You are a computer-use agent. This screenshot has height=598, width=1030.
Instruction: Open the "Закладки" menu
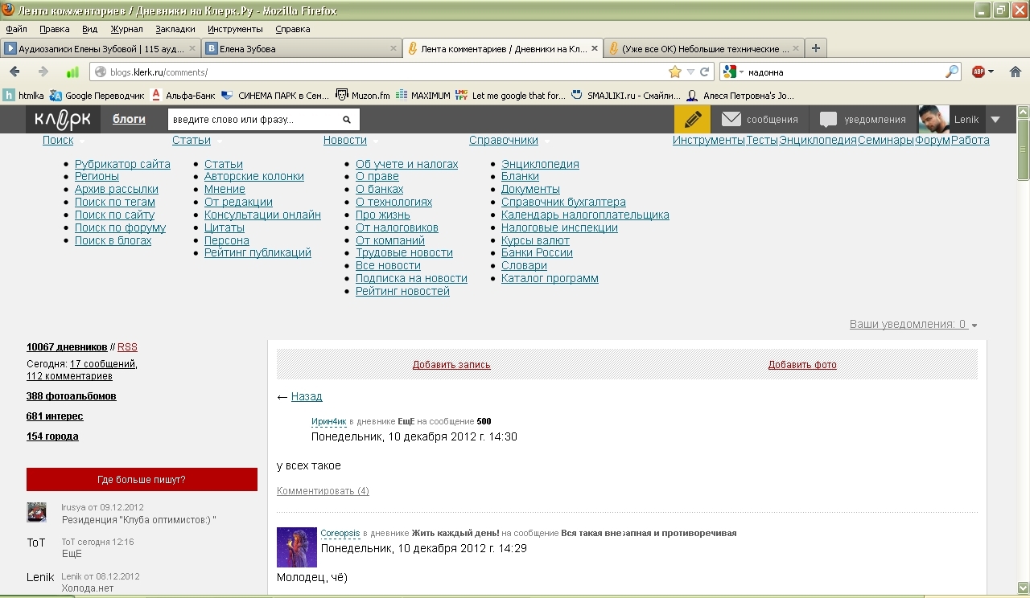tap(175, 29)
